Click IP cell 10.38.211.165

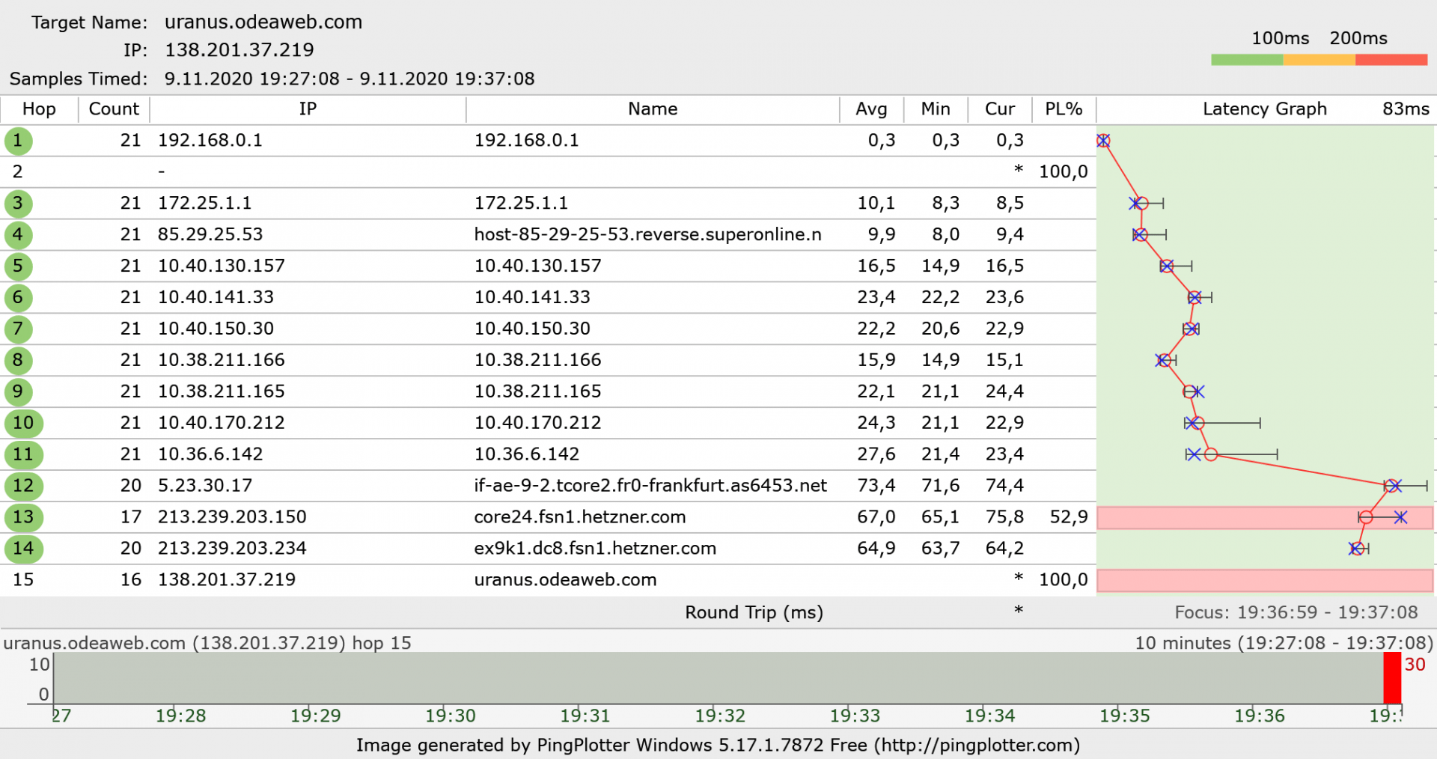(x=222, y=392)
